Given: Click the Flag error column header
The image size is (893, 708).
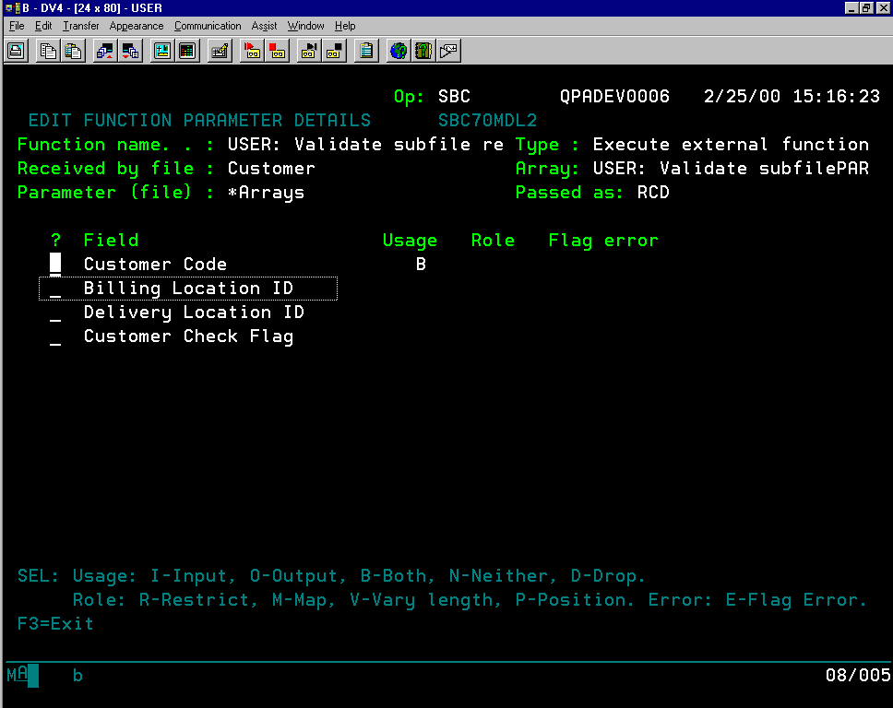Looking at the screenshot, I should point(603,241).
